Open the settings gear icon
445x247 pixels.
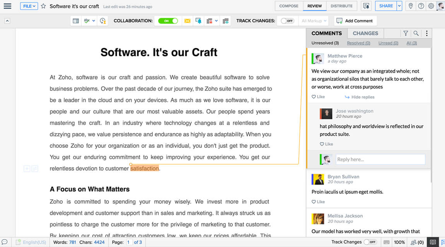click(431, 6)
